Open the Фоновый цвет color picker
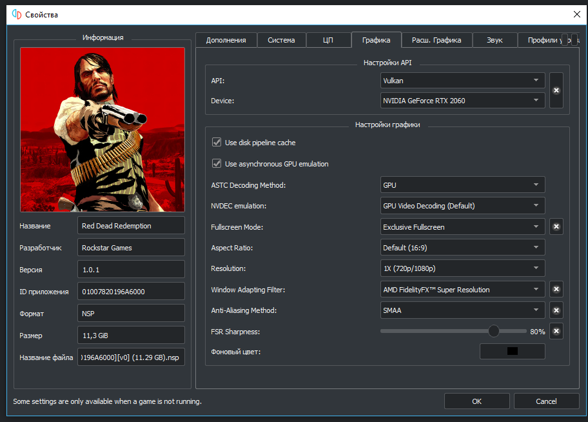Viewport: 588px width, 422px height. point(513,352)
